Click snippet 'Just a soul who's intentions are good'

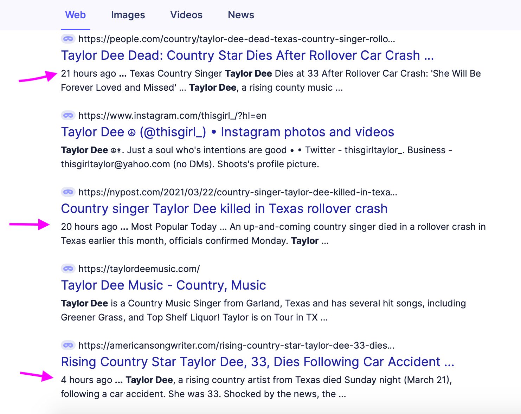[x=207, y=150]
